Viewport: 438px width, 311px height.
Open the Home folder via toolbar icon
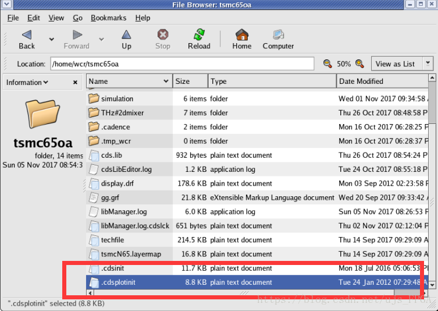pos(241,36)
